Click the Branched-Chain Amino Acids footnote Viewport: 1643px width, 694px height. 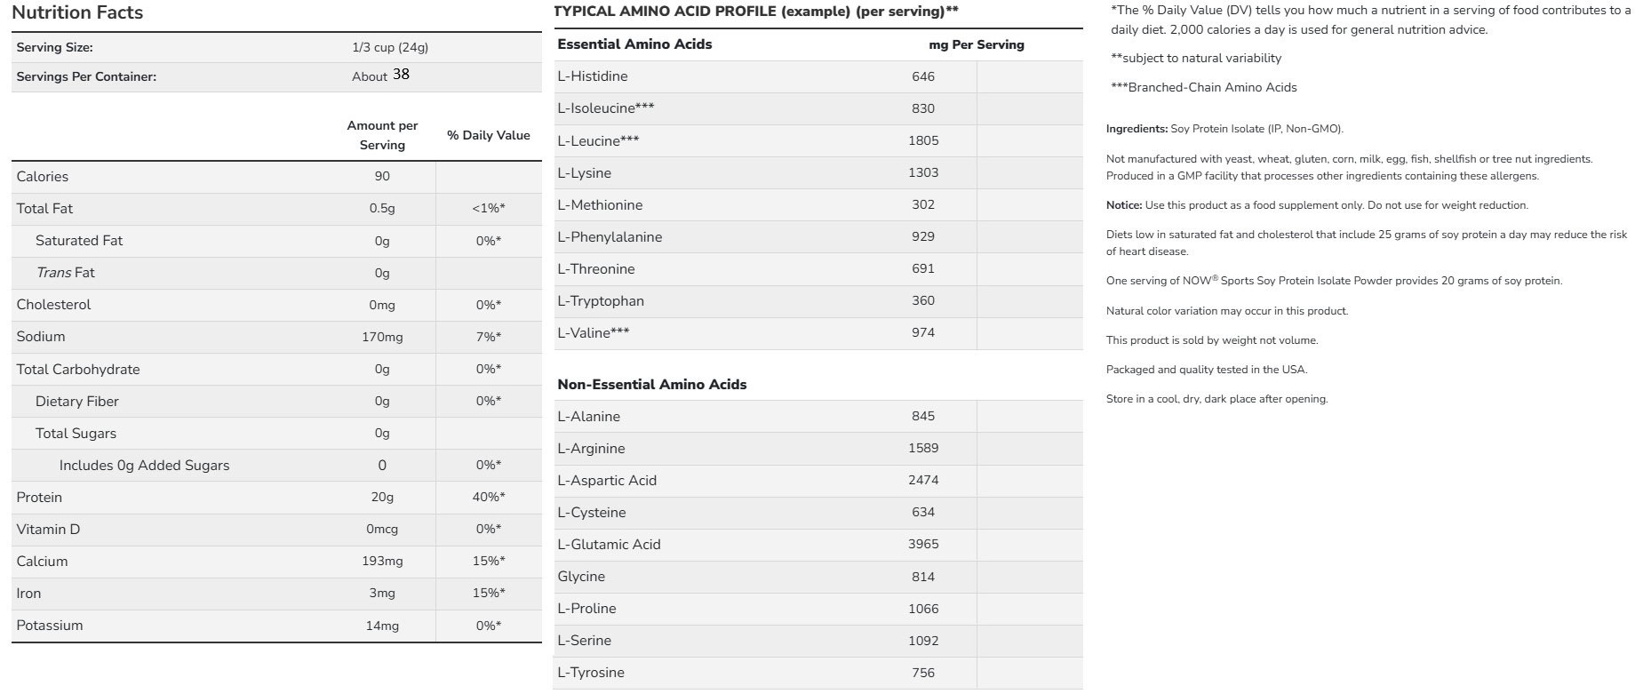pos(1204,88)
